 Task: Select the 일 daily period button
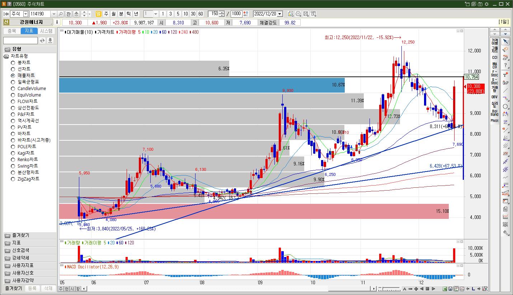click(x=99, y=14)
